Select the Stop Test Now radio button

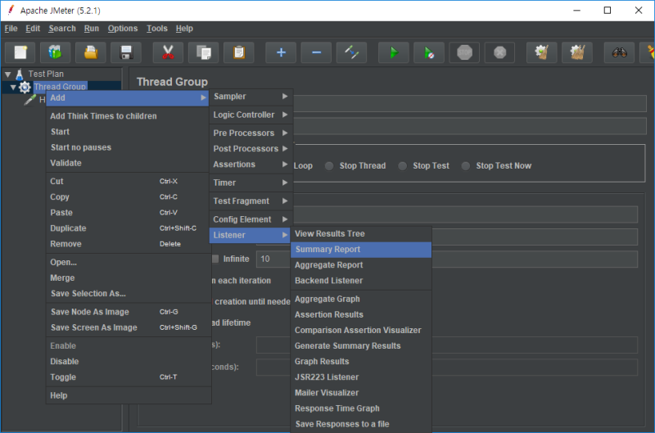[x=466, y=166]
